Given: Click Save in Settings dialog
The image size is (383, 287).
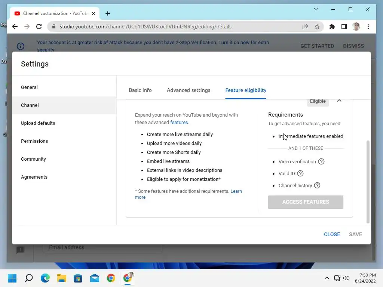Looking at the screenshot, I should tap(355, 234).
